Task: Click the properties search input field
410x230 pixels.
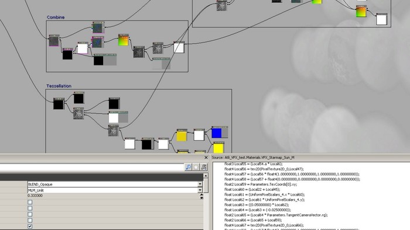Action: tap(92, 167)
